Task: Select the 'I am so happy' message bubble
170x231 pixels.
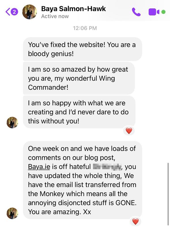Action: [x=79, y=112]
